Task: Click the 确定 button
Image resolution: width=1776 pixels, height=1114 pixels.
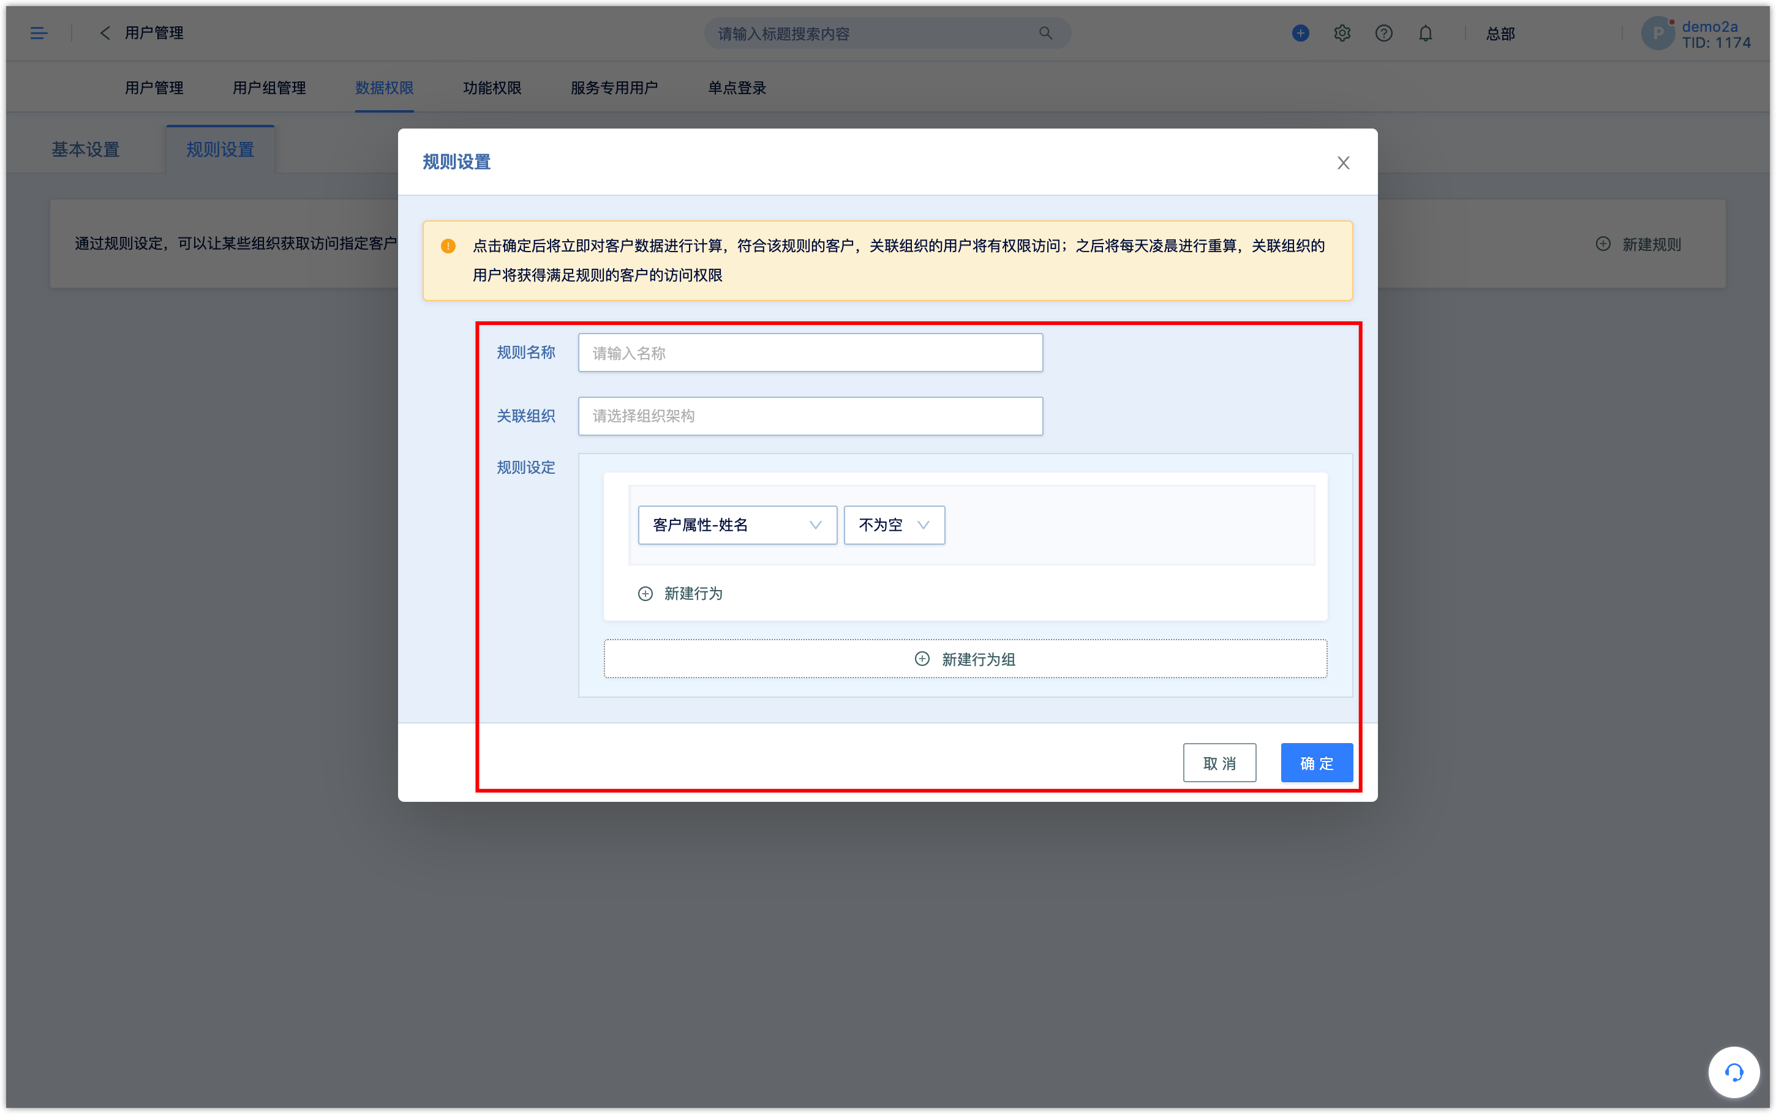Action: click(x=1316, y=763)
